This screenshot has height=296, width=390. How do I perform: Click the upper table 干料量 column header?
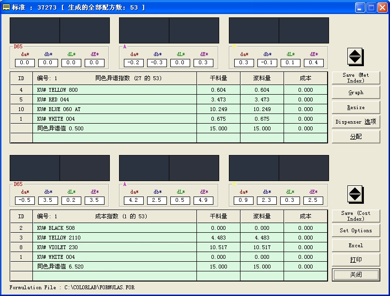click(218, 78)
